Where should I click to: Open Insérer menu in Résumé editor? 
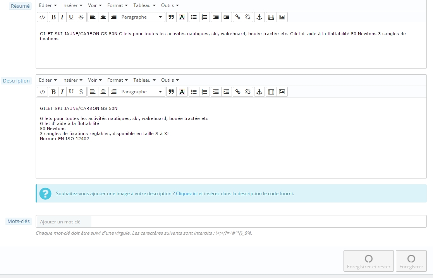(x=72, y=5)
